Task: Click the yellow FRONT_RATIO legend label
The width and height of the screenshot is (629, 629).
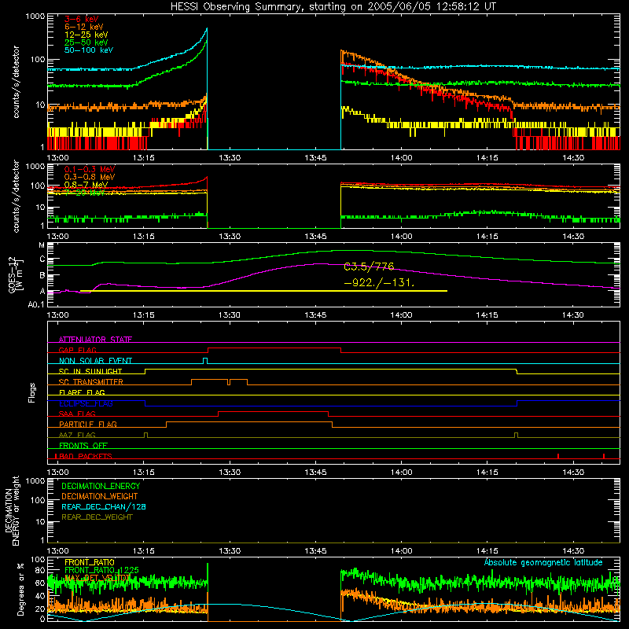Action: (90, 562)
